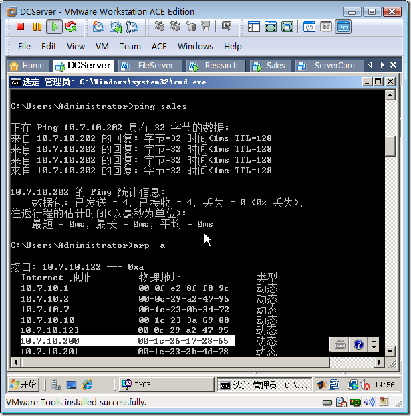The height and width of the screenshot is (416, 411).
Task: Click the status bar network adapter icon
Action: tap(356, 403)
